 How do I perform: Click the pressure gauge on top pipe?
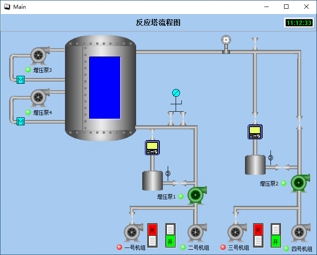(226, 44)
